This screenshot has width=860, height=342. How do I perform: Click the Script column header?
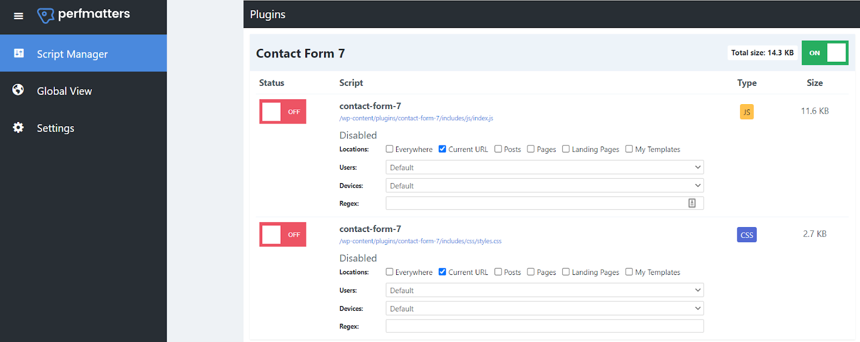pyautogui.click(x=351, y=83)
